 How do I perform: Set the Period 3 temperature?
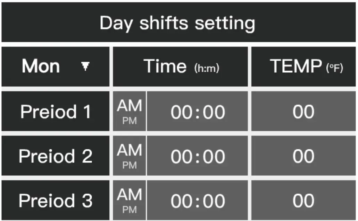pos(303,200)
